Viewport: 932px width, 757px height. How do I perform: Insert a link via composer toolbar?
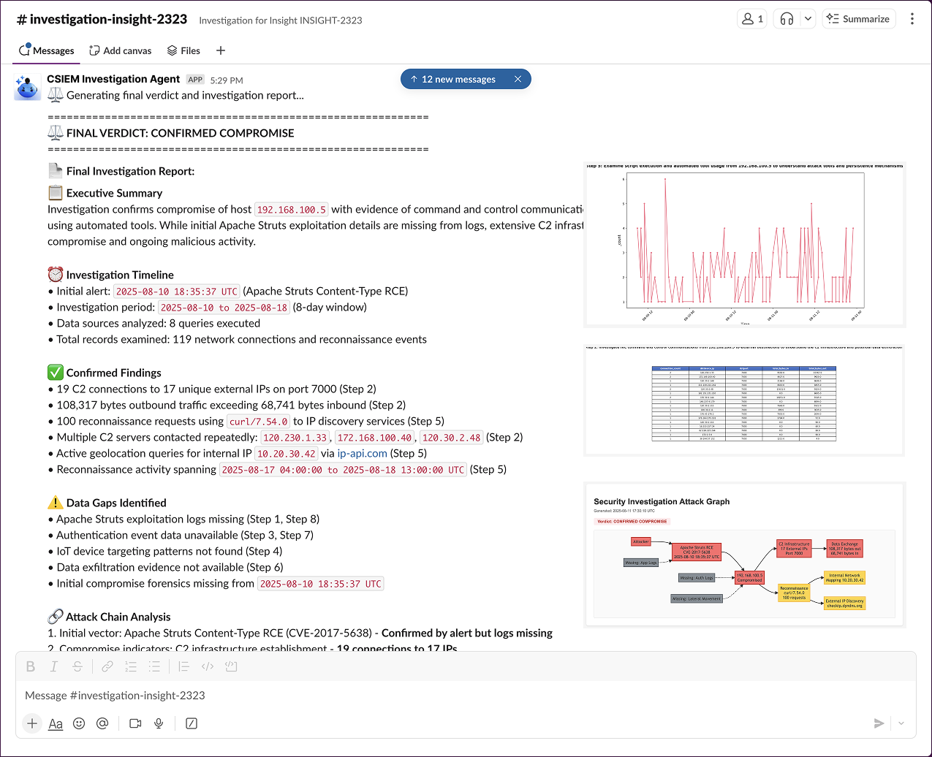[x=107, y=666]
